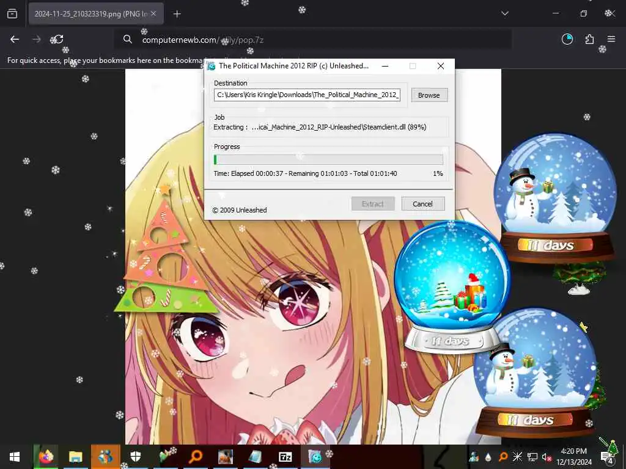The width and height of the screenshot is (626, 469).
Task: Click the snowflake icon in system tray
Action: click(517, 457)
